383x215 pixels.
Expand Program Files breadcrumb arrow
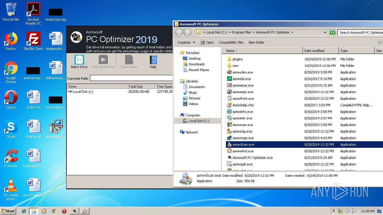coord(253,32)
